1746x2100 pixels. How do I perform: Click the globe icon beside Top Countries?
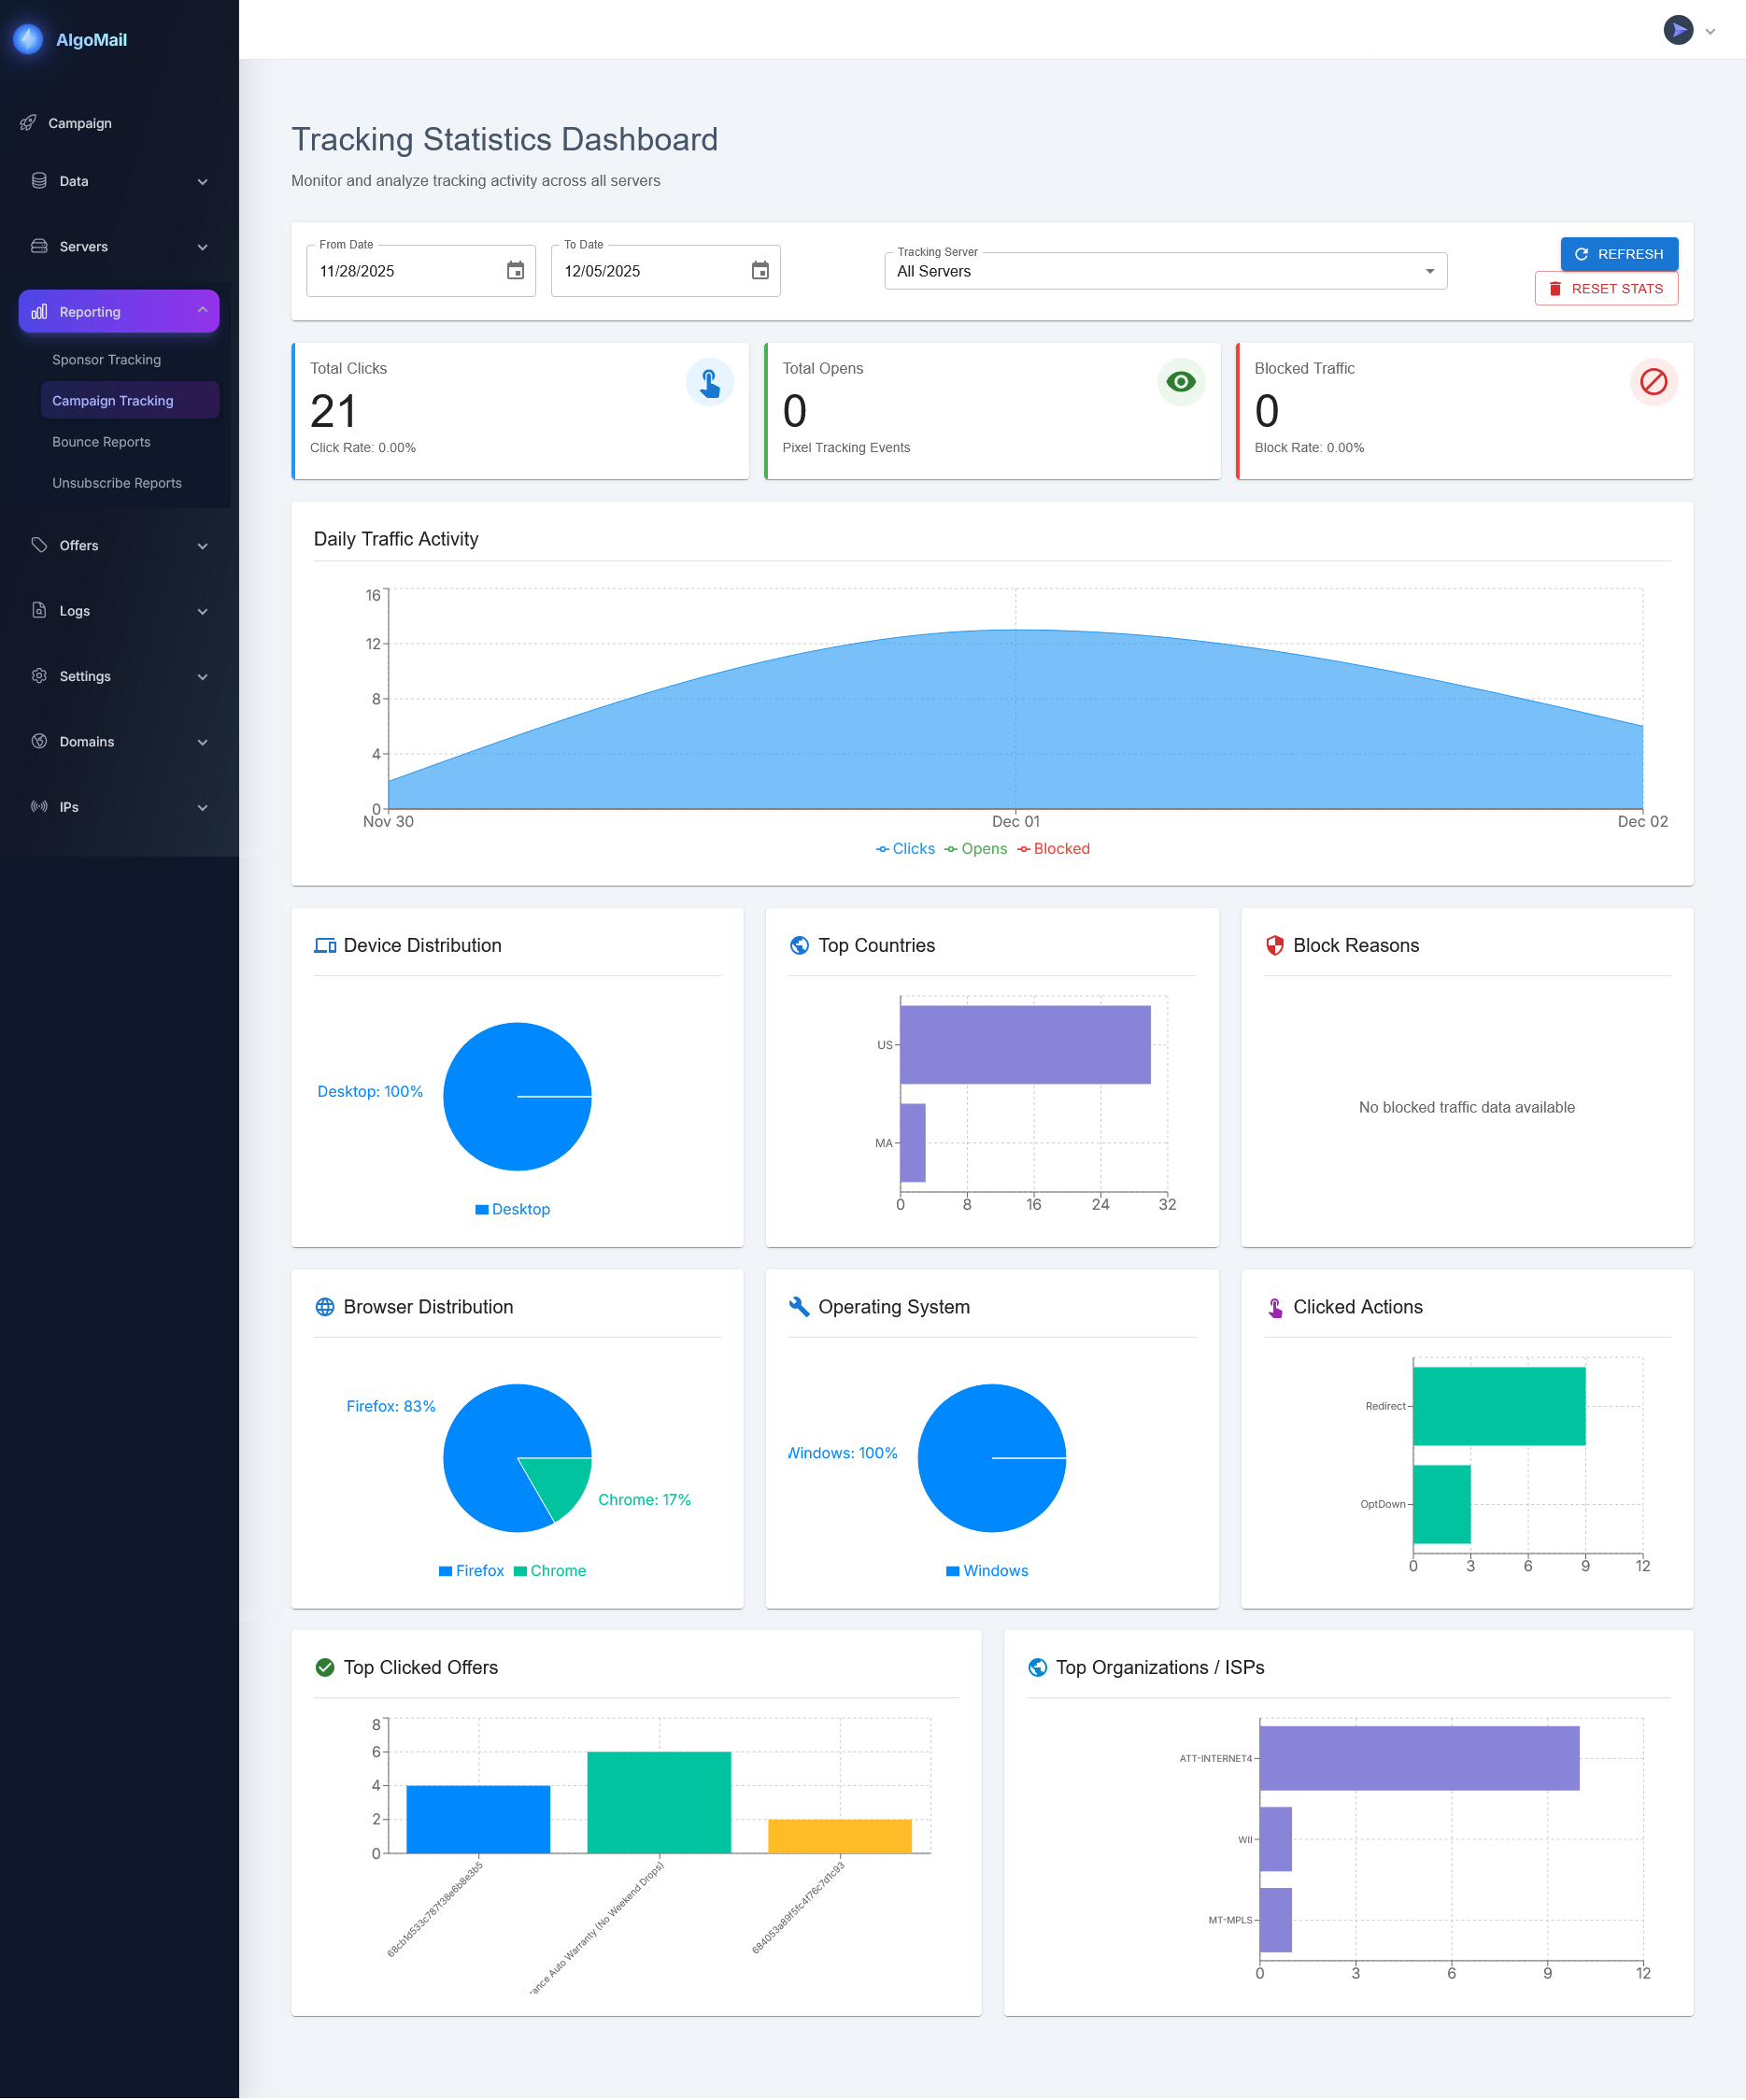coord(799,945)
